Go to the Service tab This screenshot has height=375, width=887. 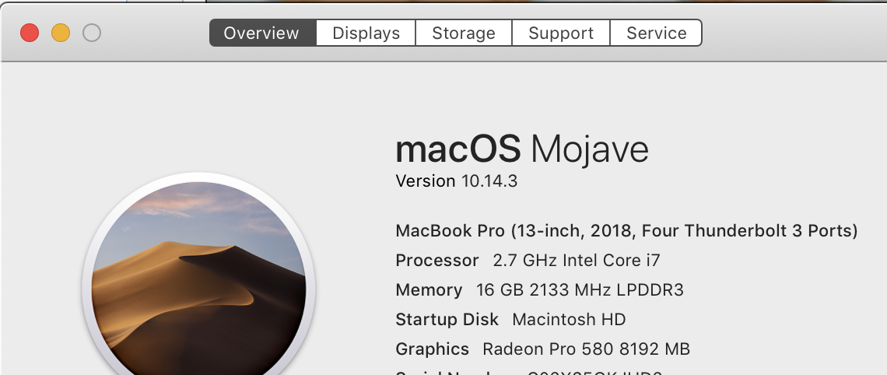pos(656,33)
